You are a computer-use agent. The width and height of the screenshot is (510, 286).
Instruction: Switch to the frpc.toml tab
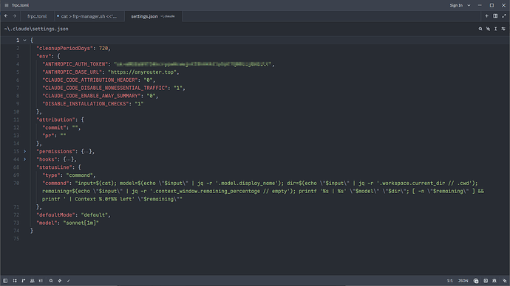point(37,16)
